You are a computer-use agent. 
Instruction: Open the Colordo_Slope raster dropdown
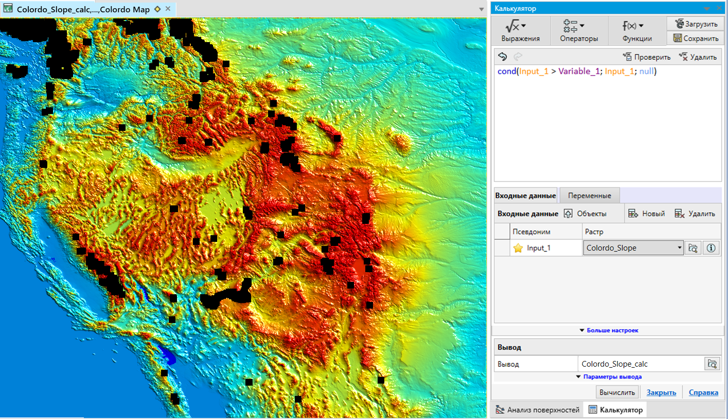pos(679,248)
